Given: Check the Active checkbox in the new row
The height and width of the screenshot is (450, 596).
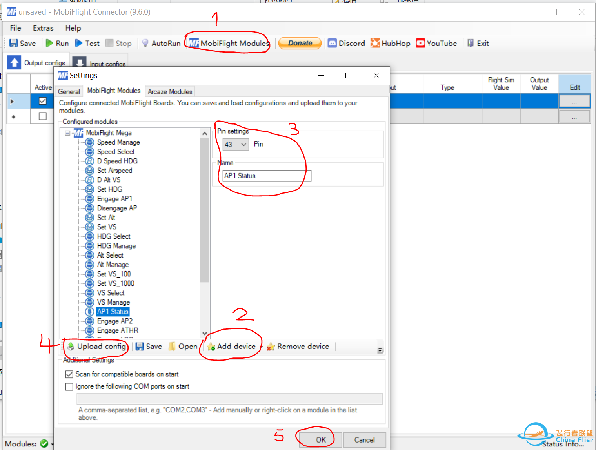Looking at the screenshot, I should coord(43,116).
